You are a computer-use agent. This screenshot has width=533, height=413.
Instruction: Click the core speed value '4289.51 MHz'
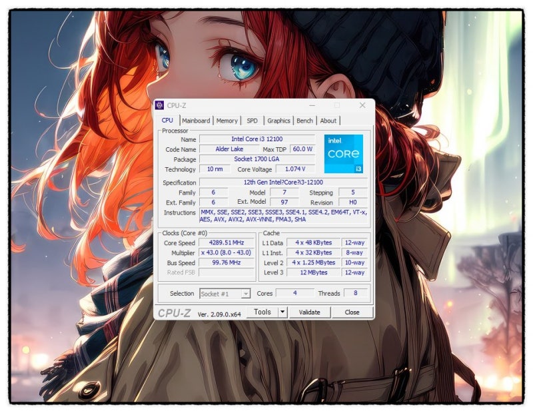[x=227, y=242]
